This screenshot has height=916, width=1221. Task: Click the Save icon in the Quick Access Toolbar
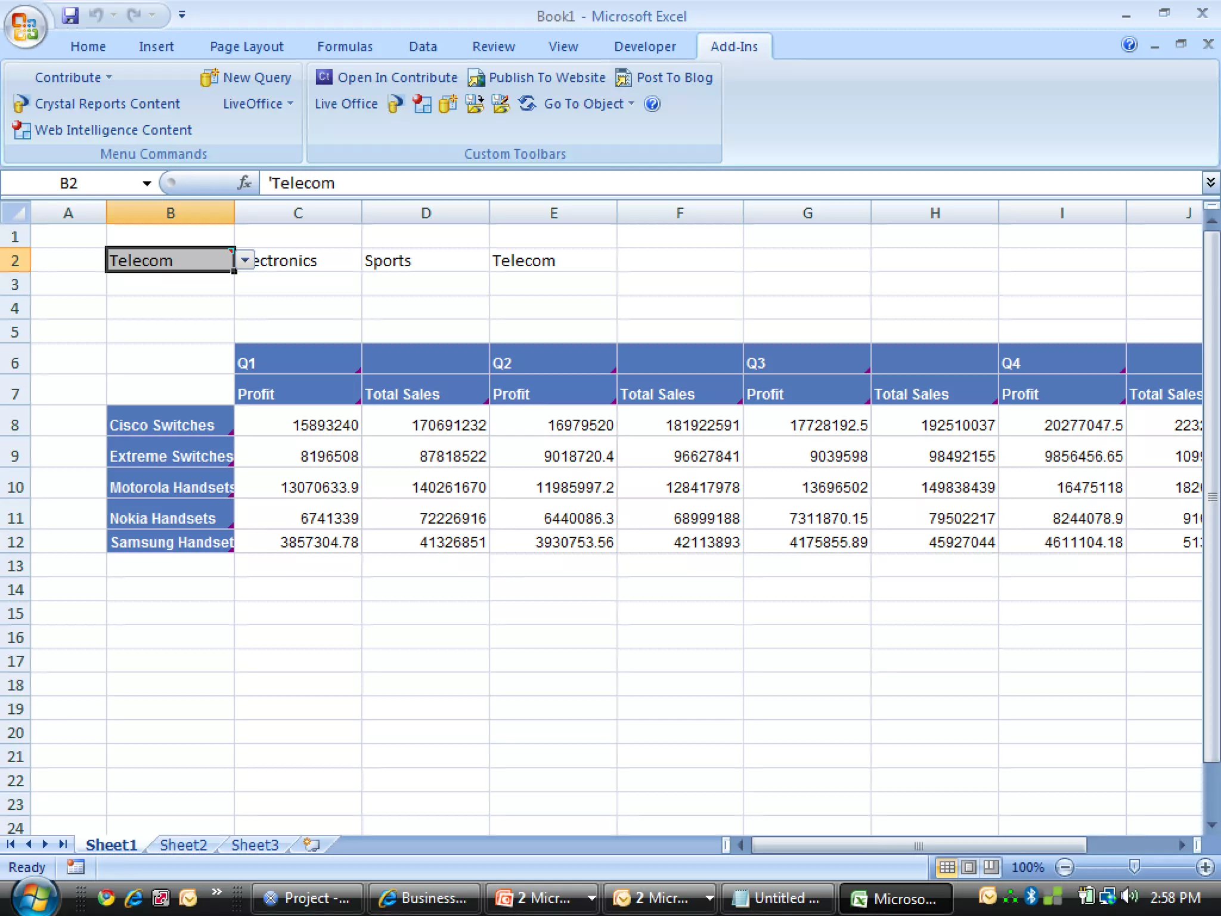[70, 16]
